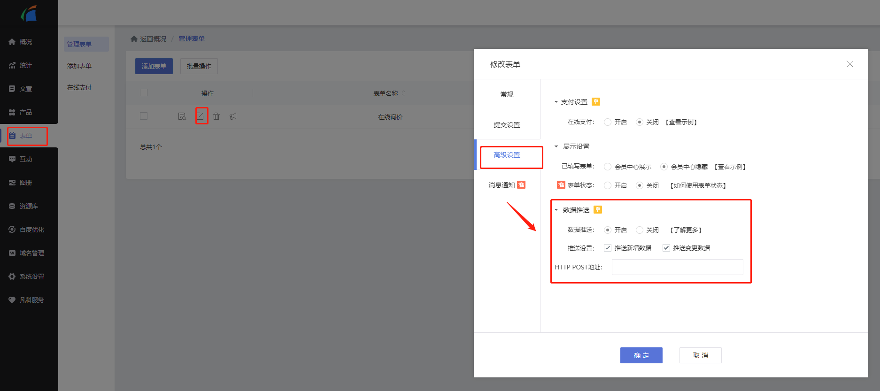
Task: Promote megaphone icon for 在线询价 form
Action: click(233, 116)
